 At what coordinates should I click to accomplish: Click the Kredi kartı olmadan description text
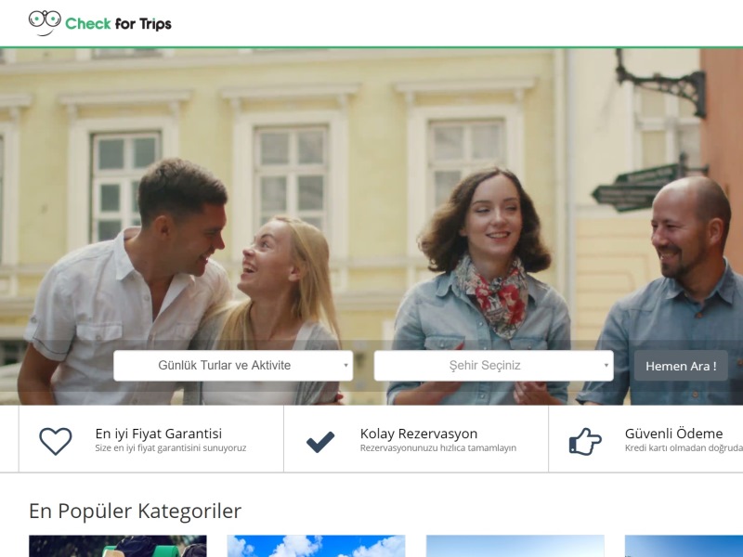click(x=683, y=448)
